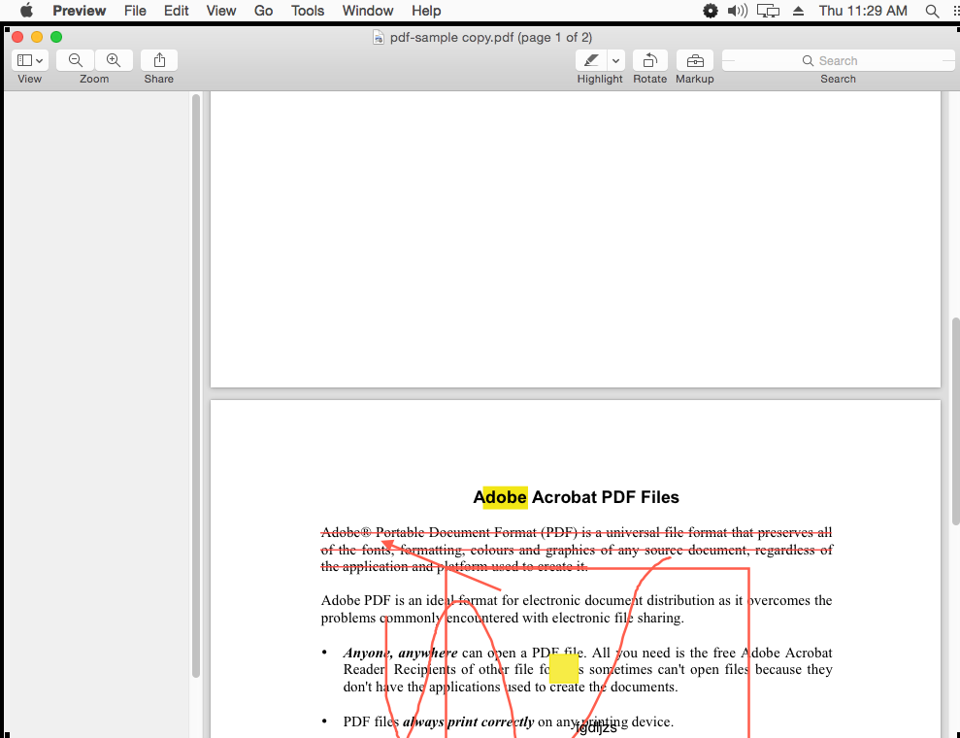The height and width of the screenshot is (738, 960).
Task: Open Notification Center list icon
Action: pos(956,11)
